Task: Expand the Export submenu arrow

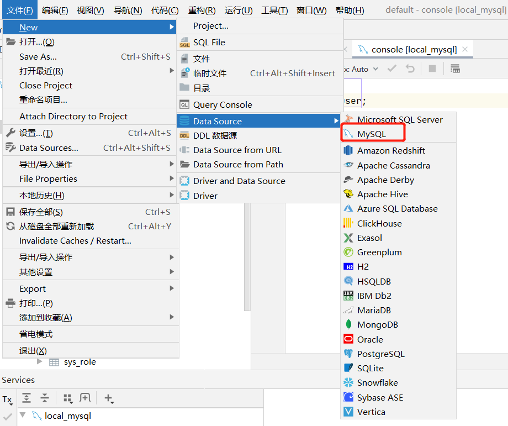Action: (x=172, y=288)
